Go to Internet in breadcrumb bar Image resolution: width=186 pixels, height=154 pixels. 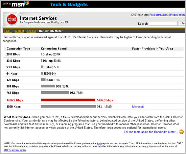coord(19,31)
